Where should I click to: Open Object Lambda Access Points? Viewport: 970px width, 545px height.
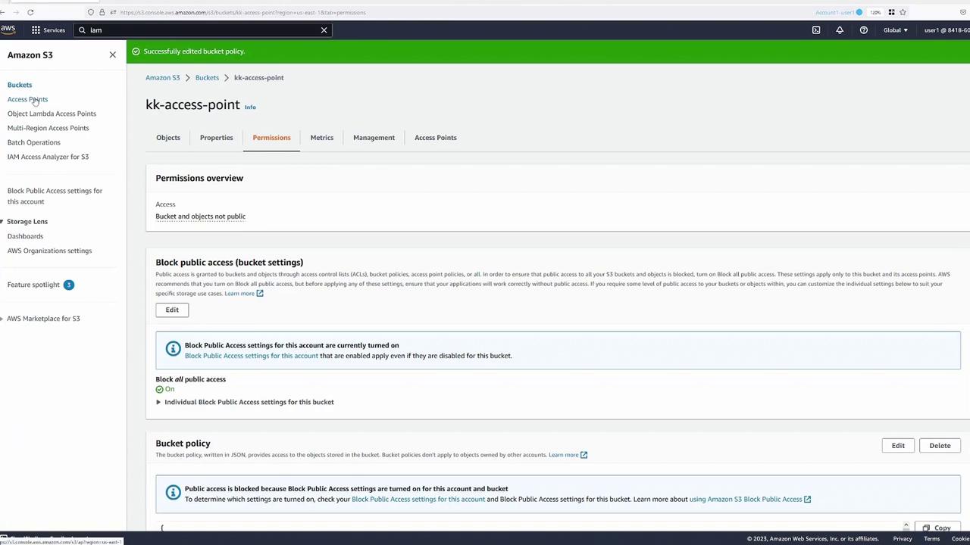pos(52,114)
